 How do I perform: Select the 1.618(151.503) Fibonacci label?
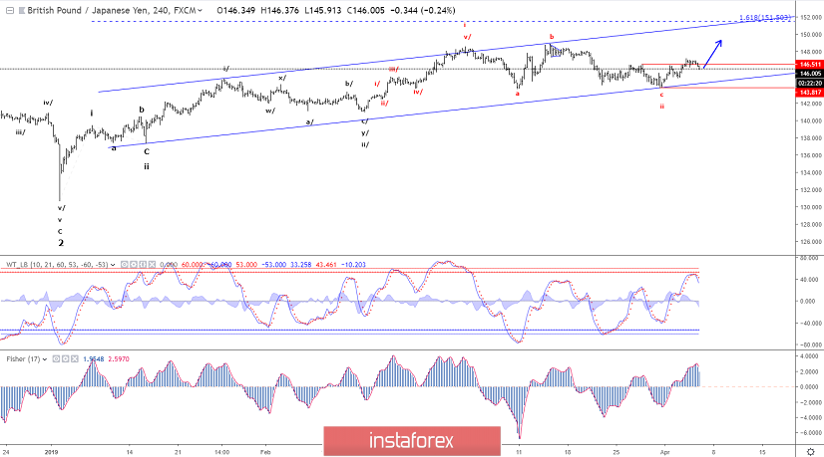tap(764, 18)
